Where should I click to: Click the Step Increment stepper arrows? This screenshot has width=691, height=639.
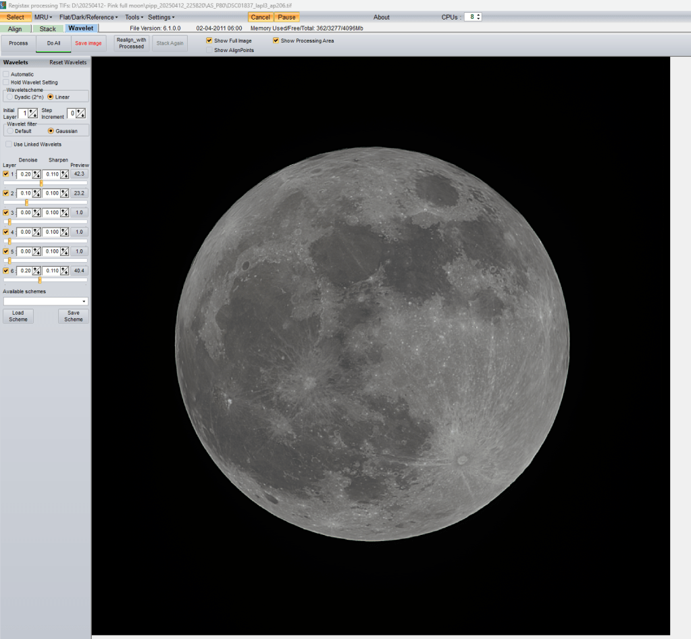pos(81,113)
